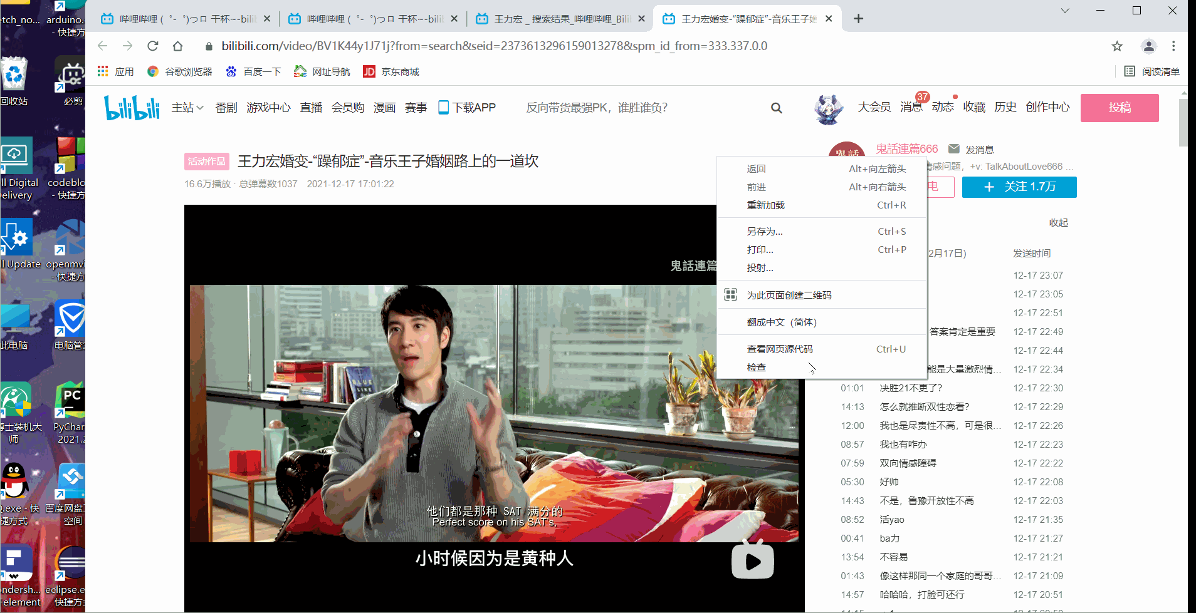Open 直播 section
Viewport: 1196px width, 613px height.
tap(311, 108)
